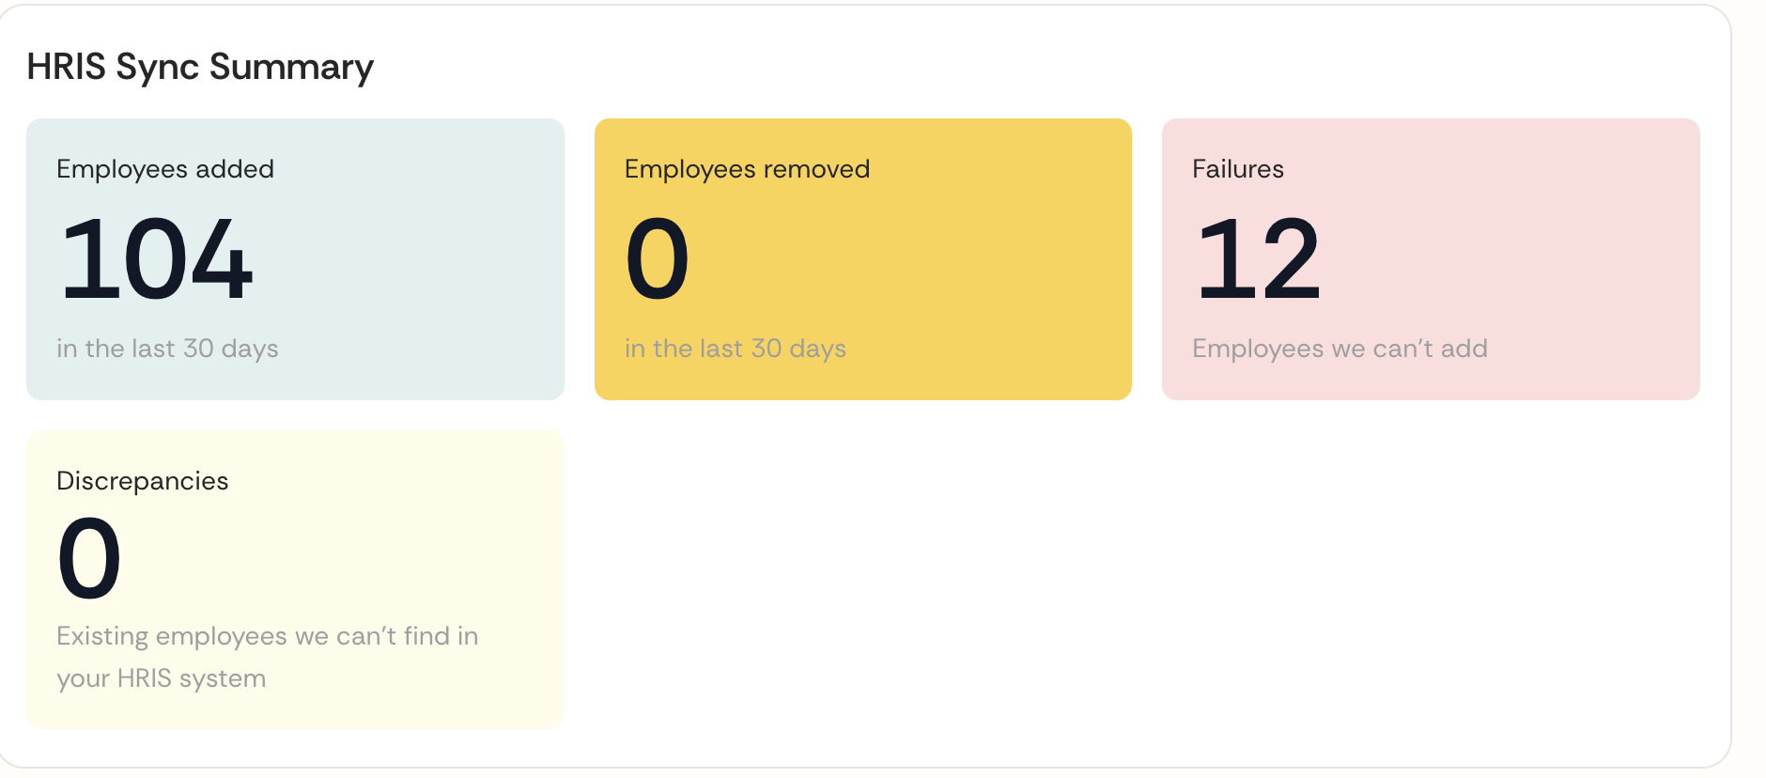Open the Employees added card

[x=295, y=258]
